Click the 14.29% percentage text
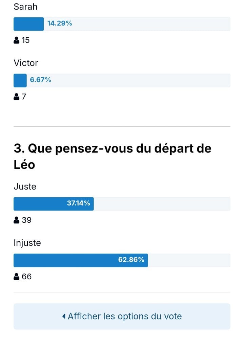244x339 pixels. (60, 23)
